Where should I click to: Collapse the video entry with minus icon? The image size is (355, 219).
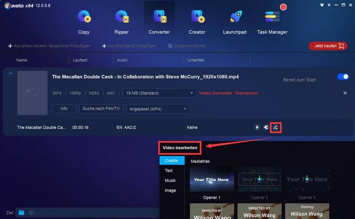click(10, 73)
